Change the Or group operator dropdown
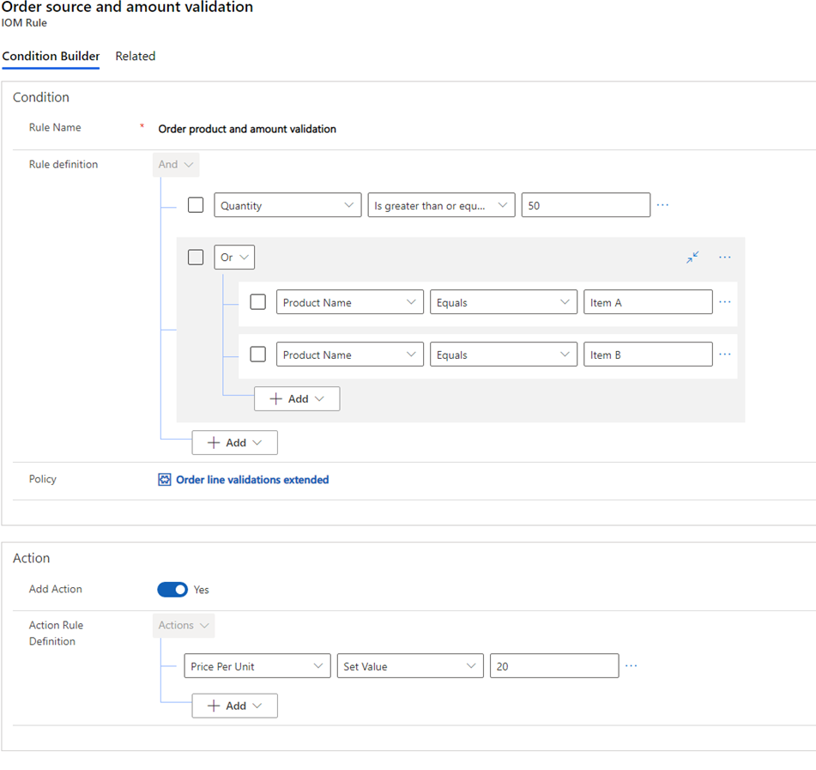 234,258
